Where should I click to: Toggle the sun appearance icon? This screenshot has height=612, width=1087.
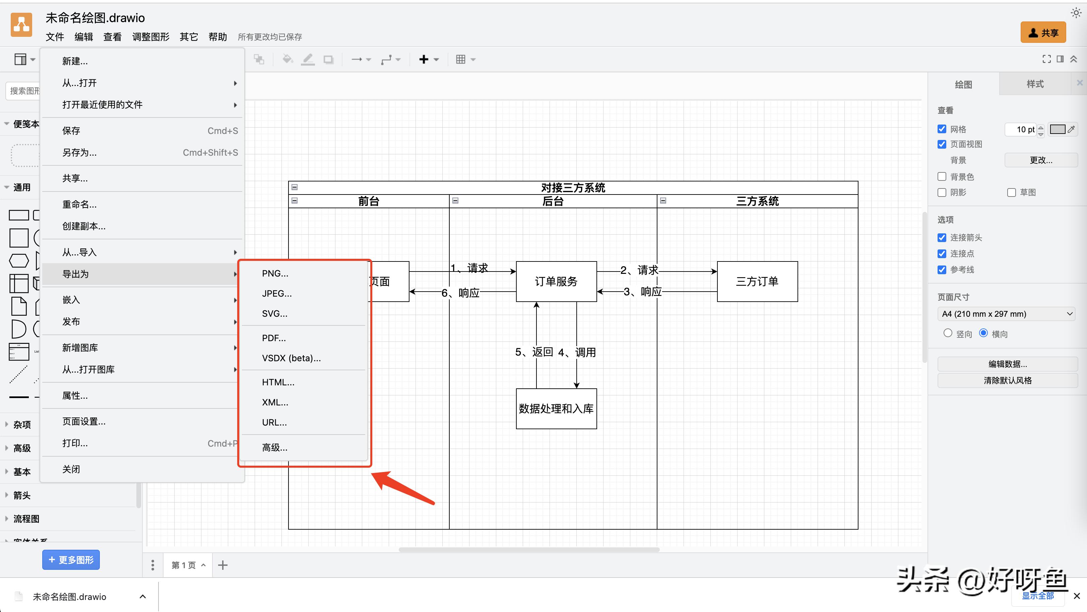coord(1076,13)
